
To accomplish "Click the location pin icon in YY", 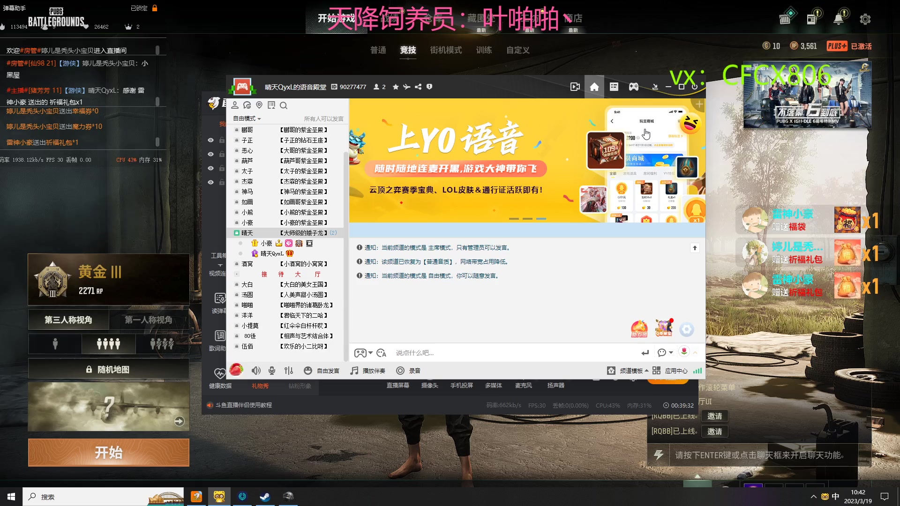I will tap(259, 105).
